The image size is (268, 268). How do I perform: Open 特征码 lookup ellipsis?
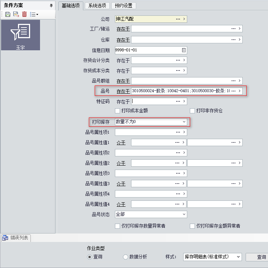pos(178,101)
